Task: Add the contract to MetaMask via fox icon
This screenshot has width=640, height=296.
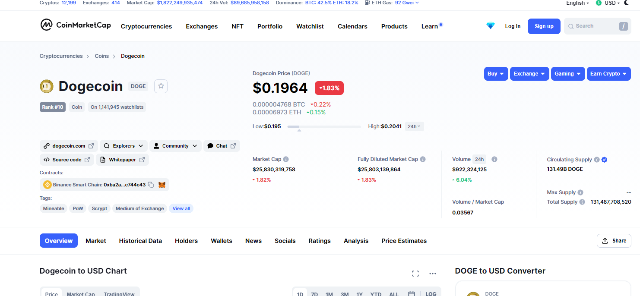Action: pos(162,185)
